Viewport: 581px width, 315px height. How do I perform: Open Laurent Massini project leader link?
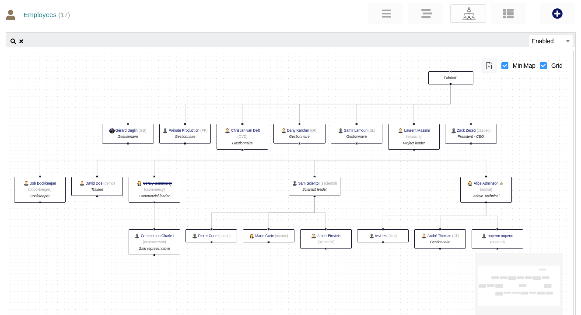[416, 130]
